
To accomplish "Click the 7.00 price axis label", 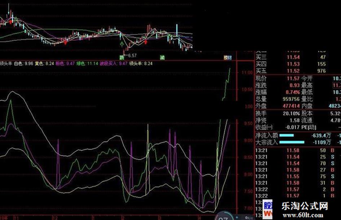I will point(248,208).
